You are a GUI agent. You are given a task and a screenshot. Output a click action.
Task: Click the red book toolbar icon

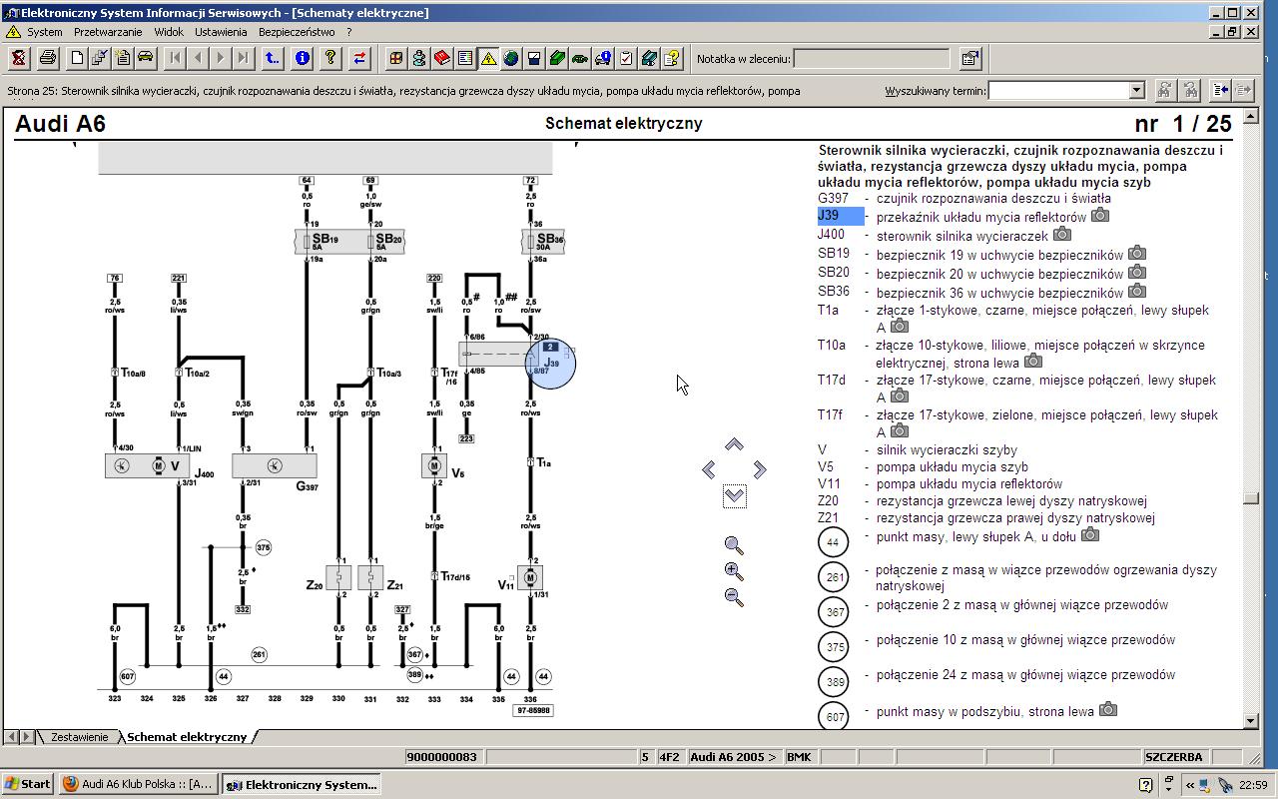(x=442, y=58)
